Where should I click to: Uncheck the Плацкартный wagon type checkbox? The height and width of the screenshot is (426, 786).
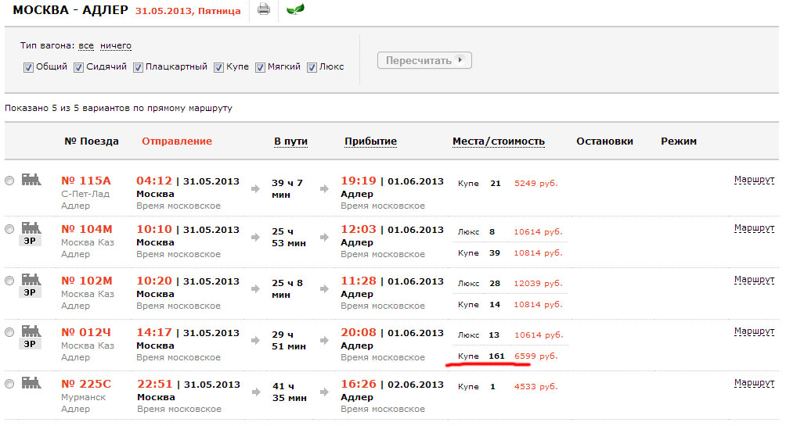(139, 67)
